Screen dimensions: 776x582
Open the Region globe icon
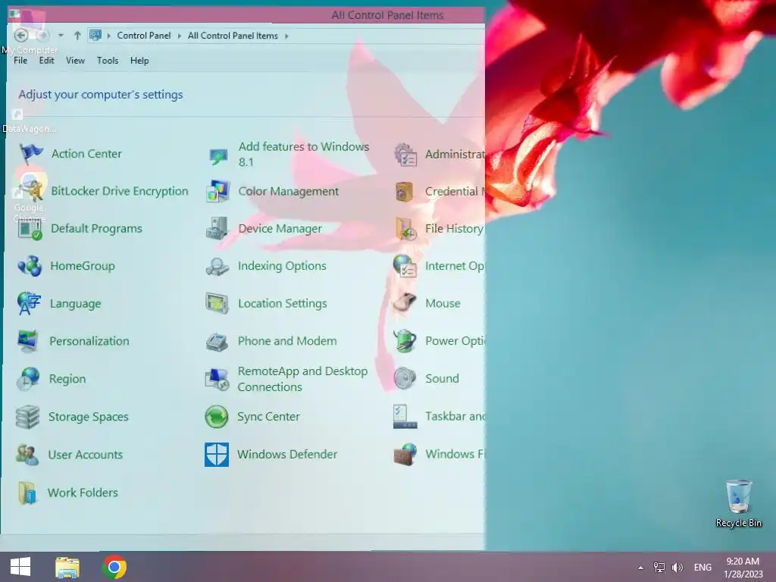pyautogui.click(x=28, y=379)
